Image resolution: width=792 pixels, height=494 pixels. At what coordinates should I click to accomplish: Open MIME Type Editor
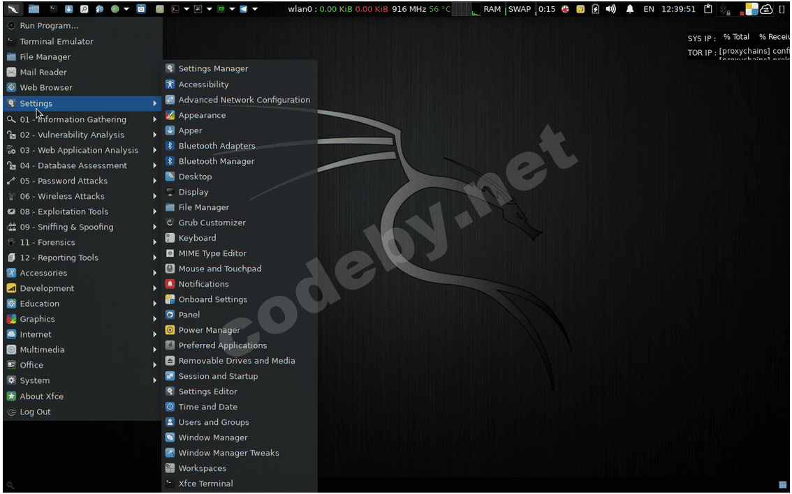tap(240, 253)
